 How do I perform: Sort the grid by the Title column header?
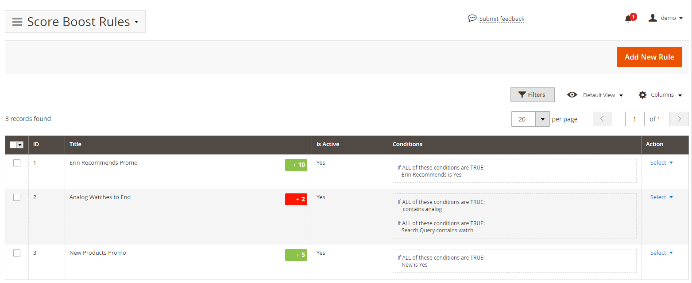click(x=75, y=144)
